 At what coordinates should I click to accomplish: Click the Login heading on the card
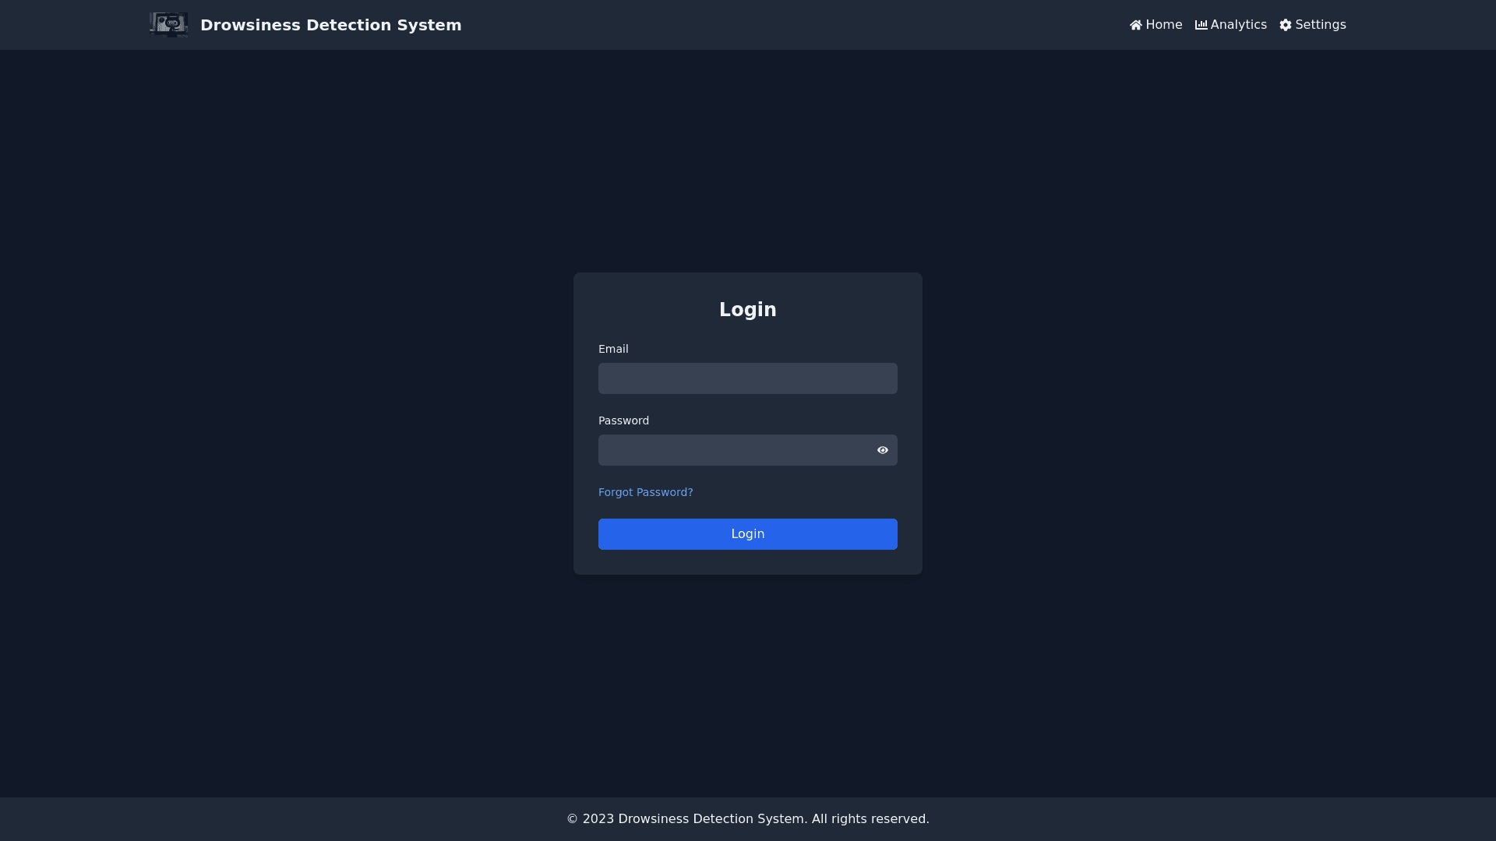coord(747,310)
